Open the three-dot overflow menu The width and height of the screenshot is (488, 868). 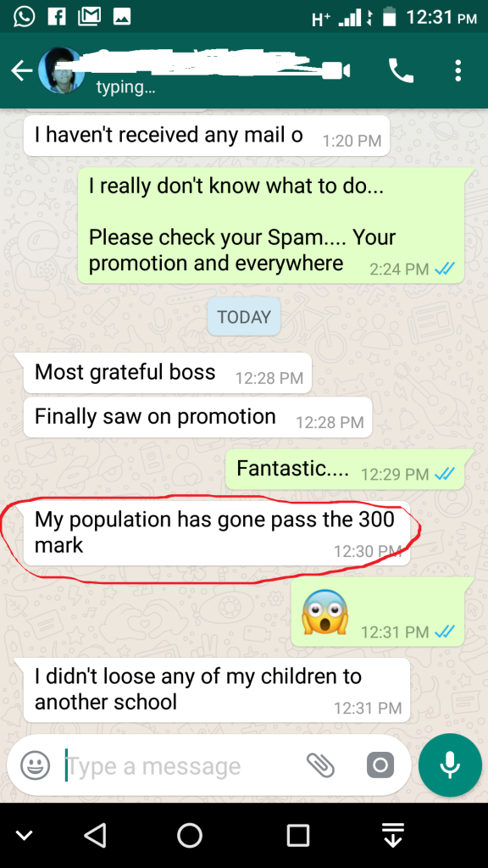(457, 71)
